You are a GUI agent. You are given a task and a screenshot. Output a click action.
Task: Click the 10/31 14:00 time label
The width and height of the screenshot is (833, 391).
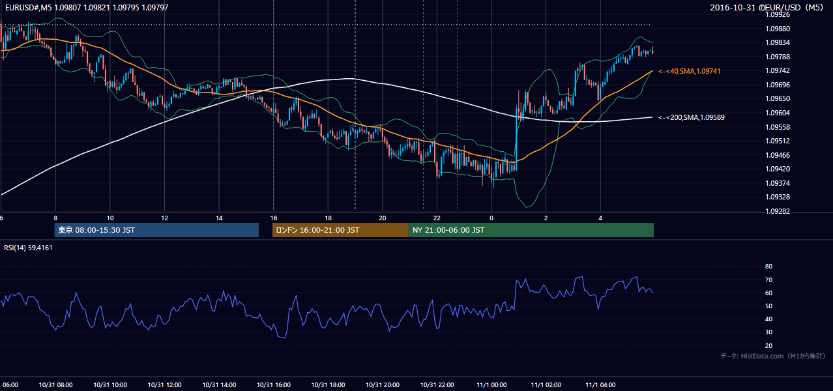pos(219,385)
